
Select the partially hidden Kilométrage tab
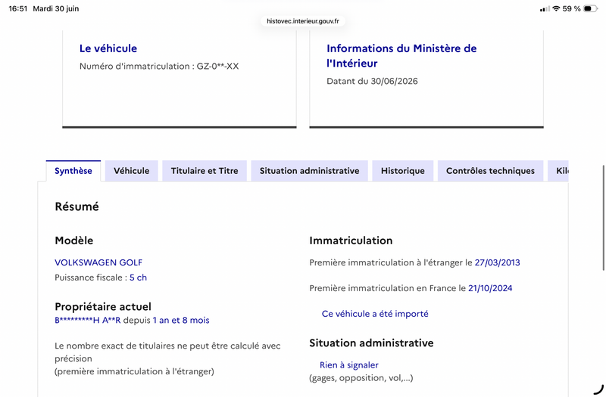558,171
